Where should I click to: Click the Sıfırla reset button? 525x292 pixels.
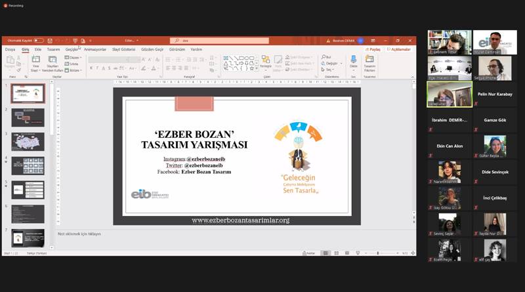click(72, 64)
